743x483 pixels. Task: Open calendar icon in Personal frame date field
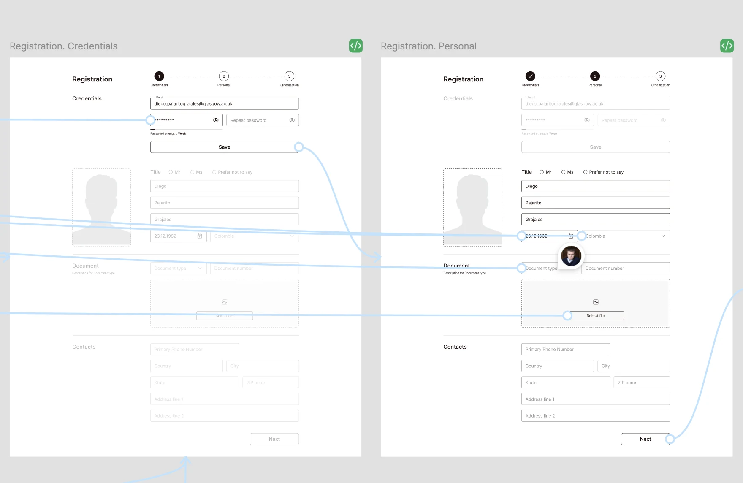pyautogui.click(x=571, y=236)
